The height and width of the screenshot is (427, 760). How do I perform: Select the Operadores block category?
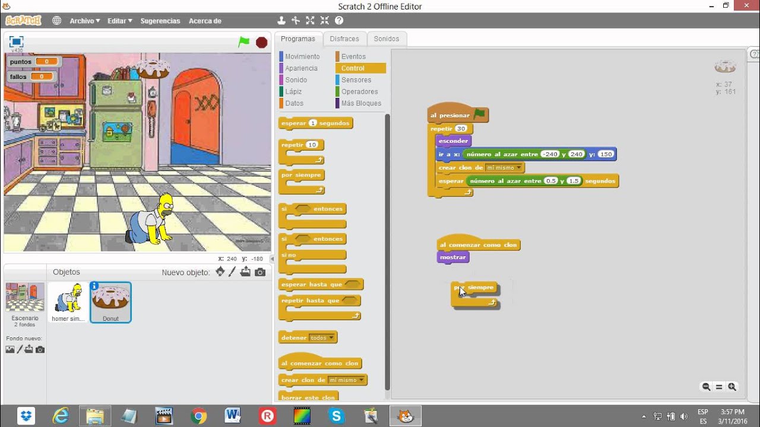point(359,92)
